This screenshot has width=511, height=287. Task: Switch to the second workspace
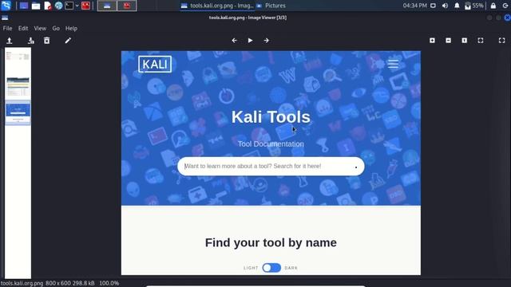(127, 6)
